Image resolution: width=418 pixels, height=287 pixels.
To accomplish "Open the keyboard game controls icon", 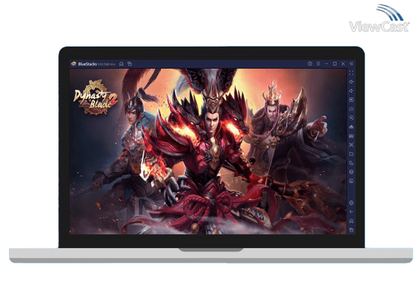I will pos(351,109).
